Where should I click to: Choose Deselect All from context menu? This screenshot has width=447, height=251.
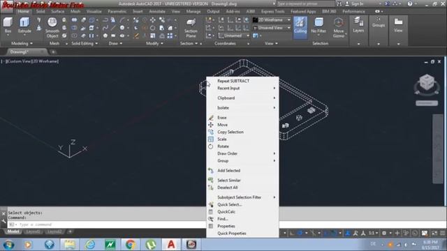(x=242, y=188)
